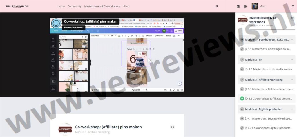297x137 pixels.
Task: Click the Tekst tool in Canva's side rail
Action: pos(53,39)
